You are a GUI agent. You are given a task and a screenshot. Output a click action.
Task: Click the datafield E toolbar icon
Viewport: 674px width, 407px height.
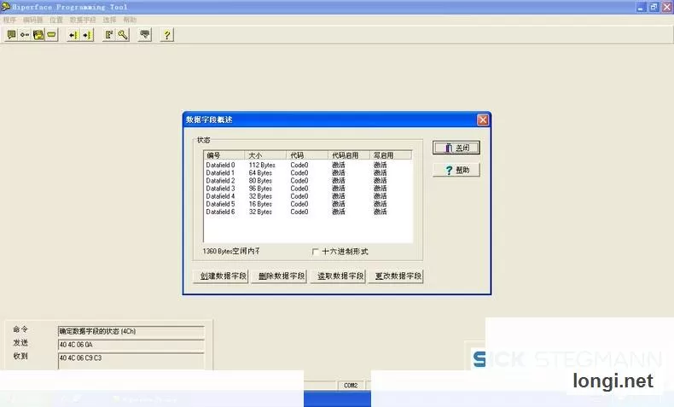[x=109, y=35]
